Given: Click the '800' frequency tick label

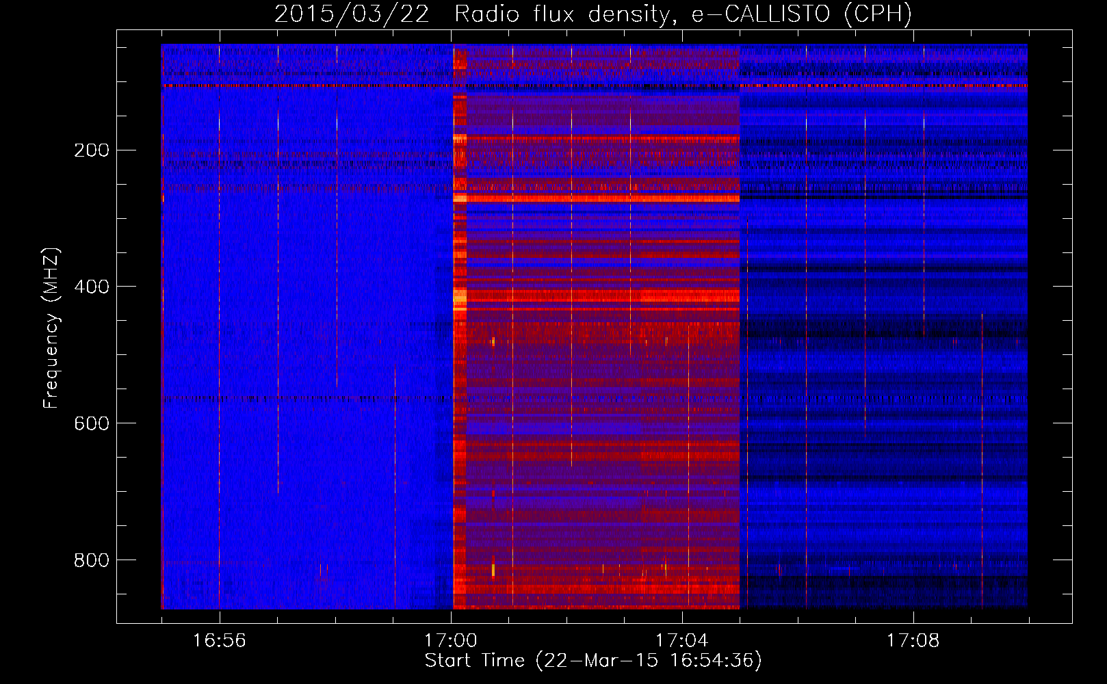Looking at the screenshot, I should 92,561.
